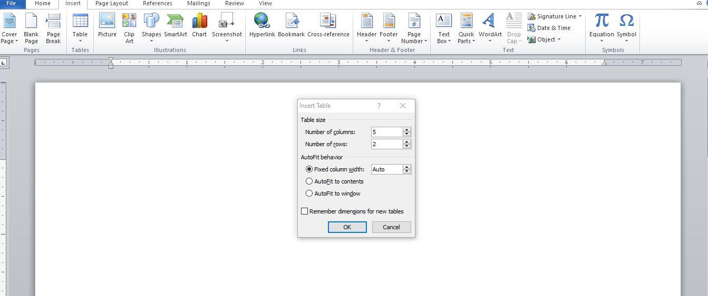Click the ruler tab selector icon
Viewport: 708px width, 296px height.
[3, 63]
